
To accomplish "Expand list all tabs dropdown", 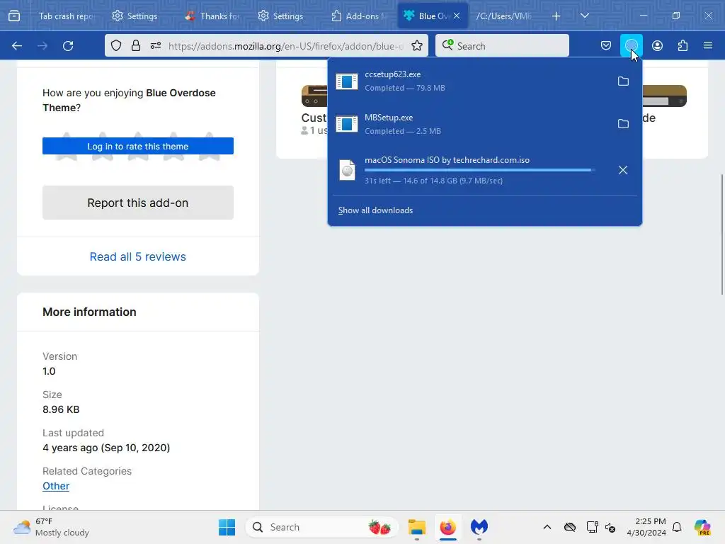I will click(584, 16).
